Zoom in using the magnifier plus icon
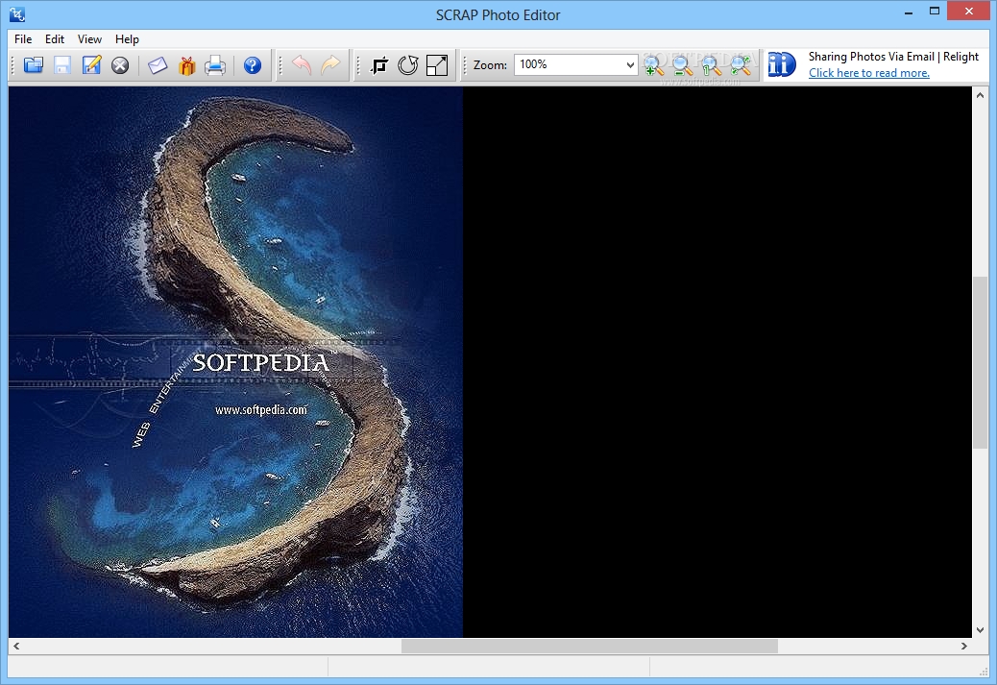Image resolution: width=997 pixels, height=685 pixels. tap(653, 65)
